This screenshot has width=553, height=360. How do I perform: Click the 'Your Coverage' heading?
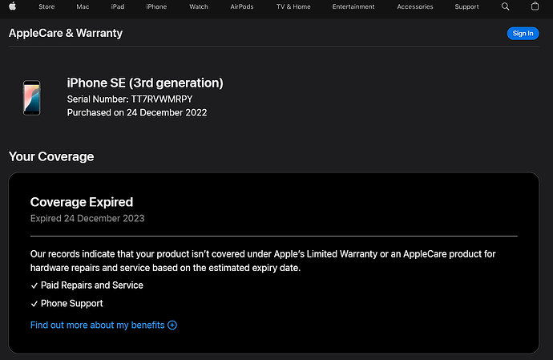(x=51, y=156)
